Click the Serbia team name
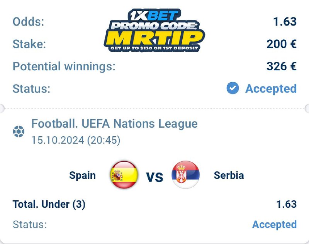The image size is (309, 244). (229, 175)
